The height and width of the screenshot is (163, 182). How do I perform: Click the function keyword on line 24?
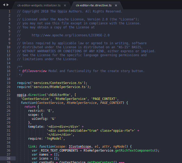[x=28, y=103]
